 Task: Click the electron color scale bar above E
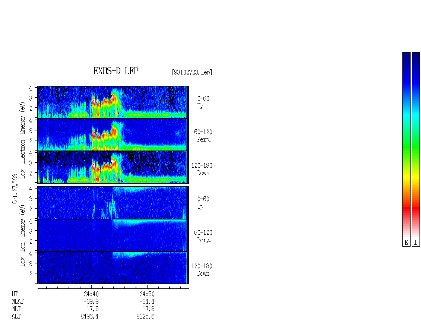(x=406, y=145)
